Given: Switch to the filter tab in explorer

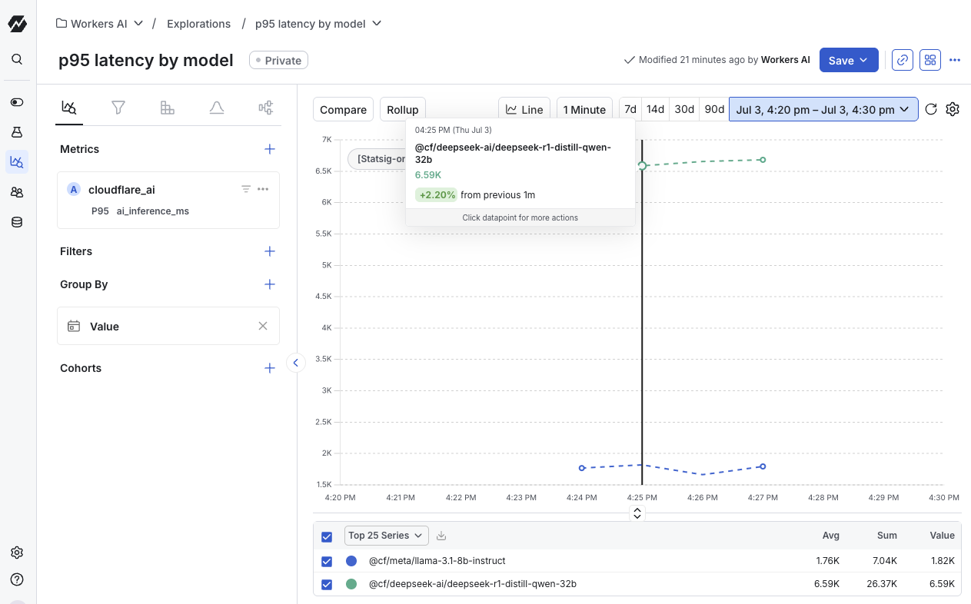Looking at the screenshot, I should [x=118, y=108].
